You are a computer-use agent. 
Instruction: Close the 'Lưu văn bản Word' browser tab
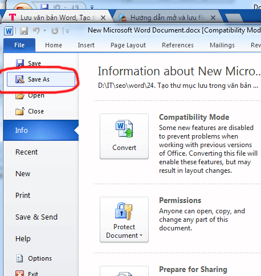coord(103,18)
